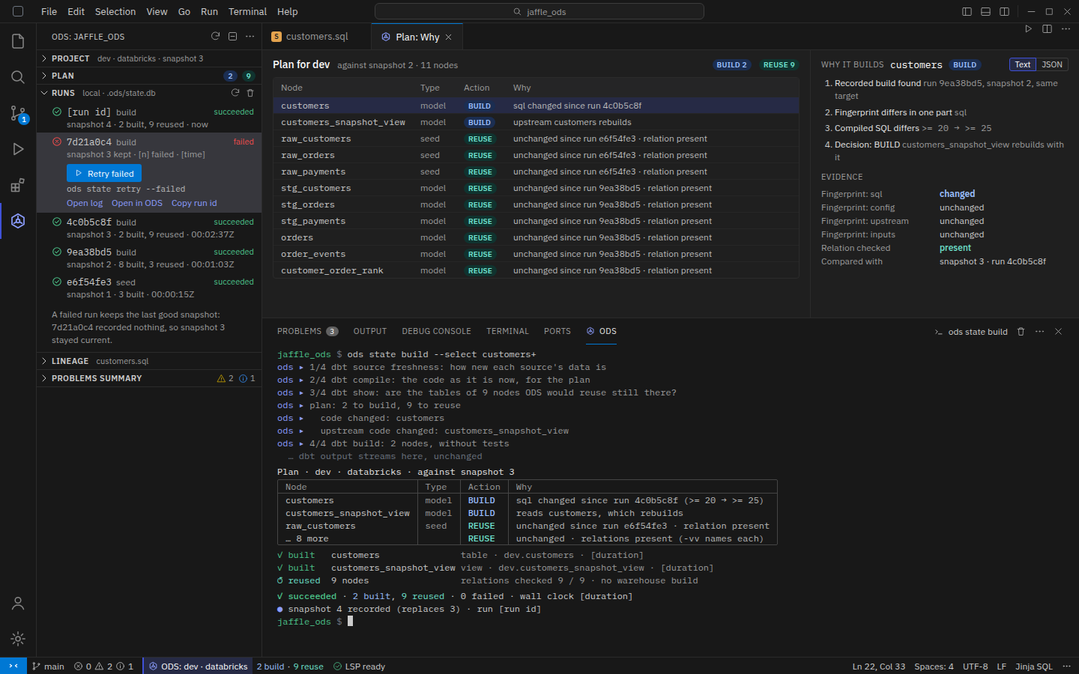The height and width of the screenshot is (674, 1079).
Task: Copy run id of the failed run
Action: pos(194,203)
